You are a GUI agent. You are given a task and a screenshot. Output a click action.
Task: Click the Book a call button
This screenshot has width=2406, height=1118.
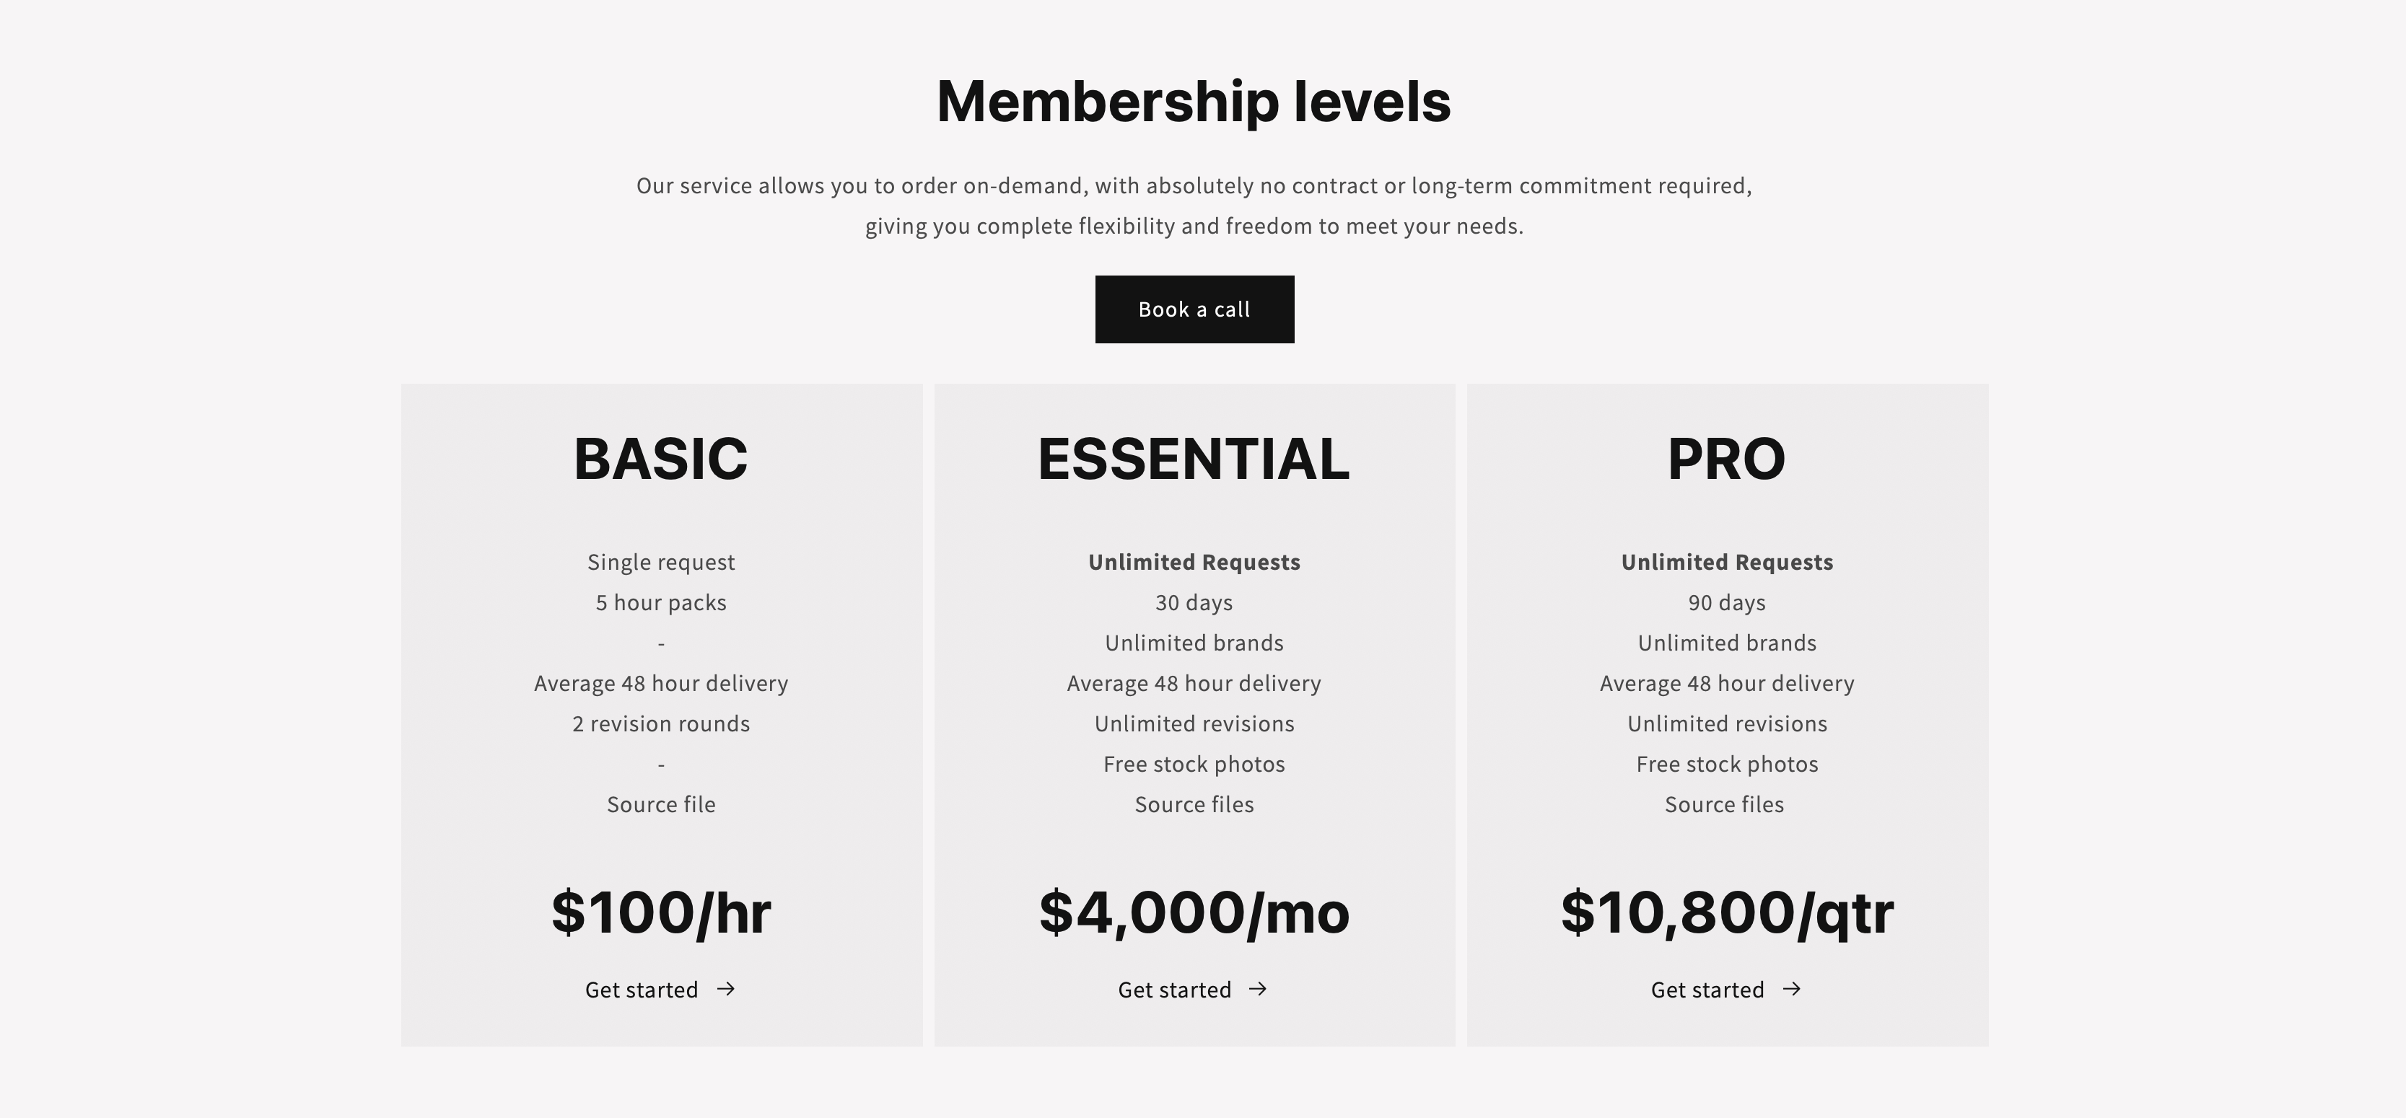[x=1194, y=309]
